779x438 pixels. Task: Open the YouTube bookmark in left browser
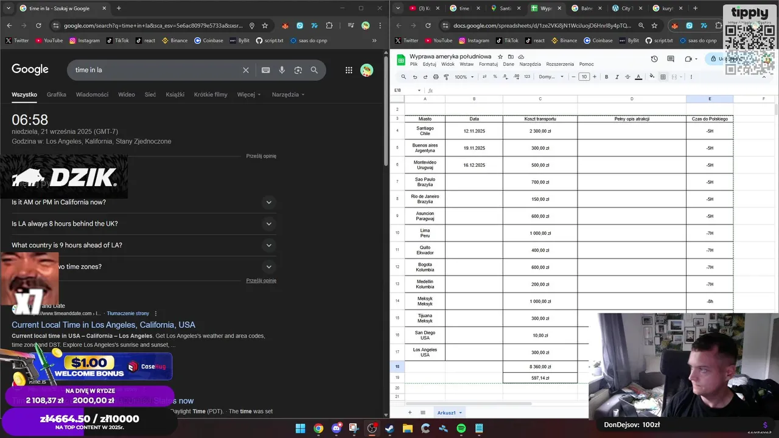point(49,41)
